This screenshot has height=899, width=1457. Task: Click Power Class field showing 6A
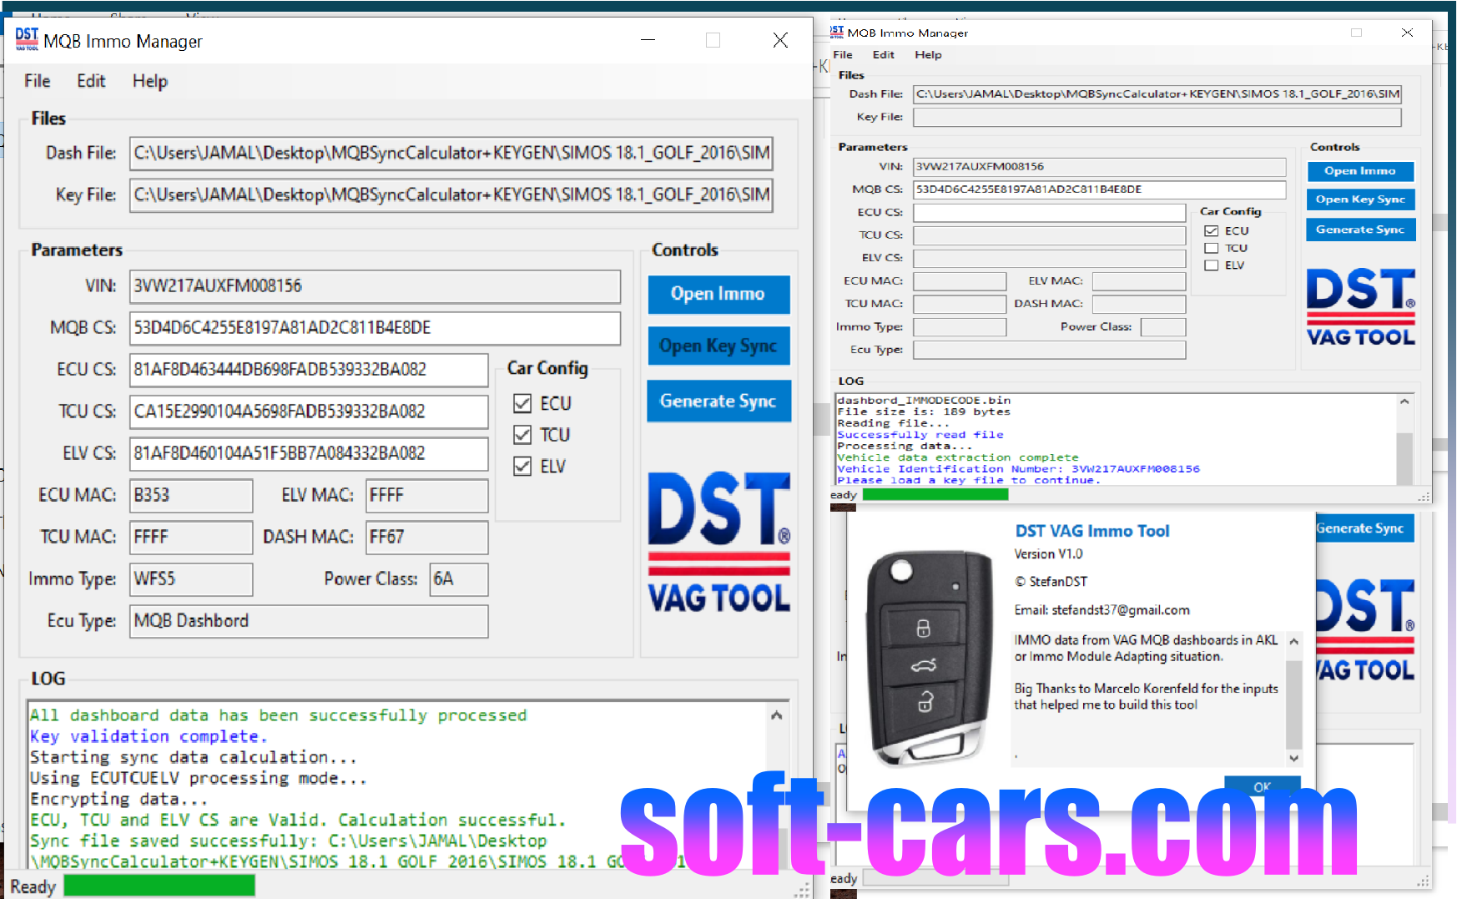pyautogui.click(x=459, y=578)
